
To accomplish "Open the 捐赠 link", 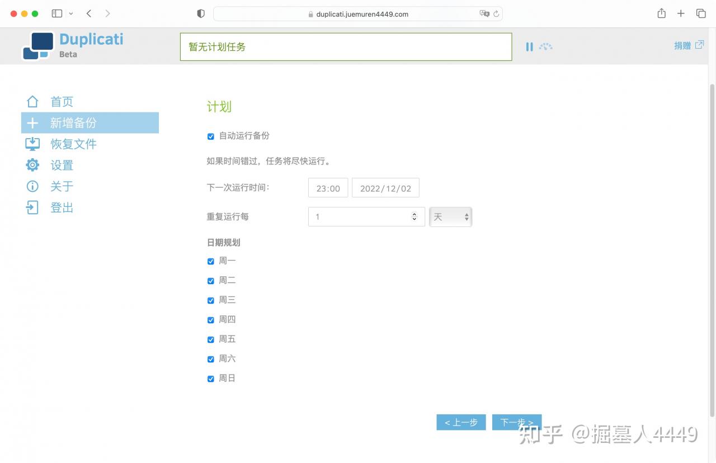I will point(682,46).
